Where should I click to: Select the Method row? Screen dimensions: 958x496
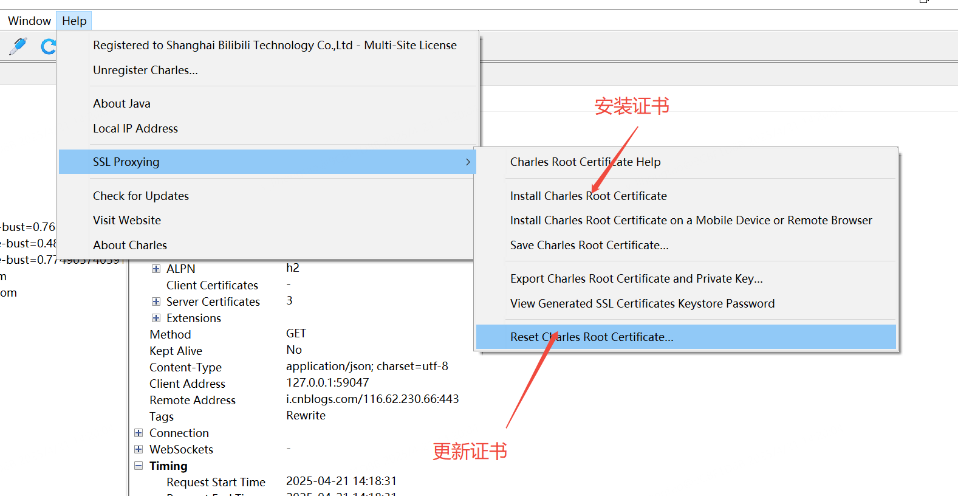point(170,334)
